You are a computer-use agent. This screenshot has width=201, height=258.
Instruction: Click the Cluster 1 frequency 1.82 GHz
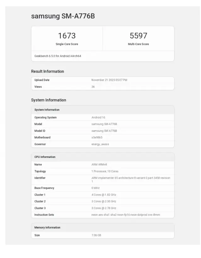pos(104,195)
